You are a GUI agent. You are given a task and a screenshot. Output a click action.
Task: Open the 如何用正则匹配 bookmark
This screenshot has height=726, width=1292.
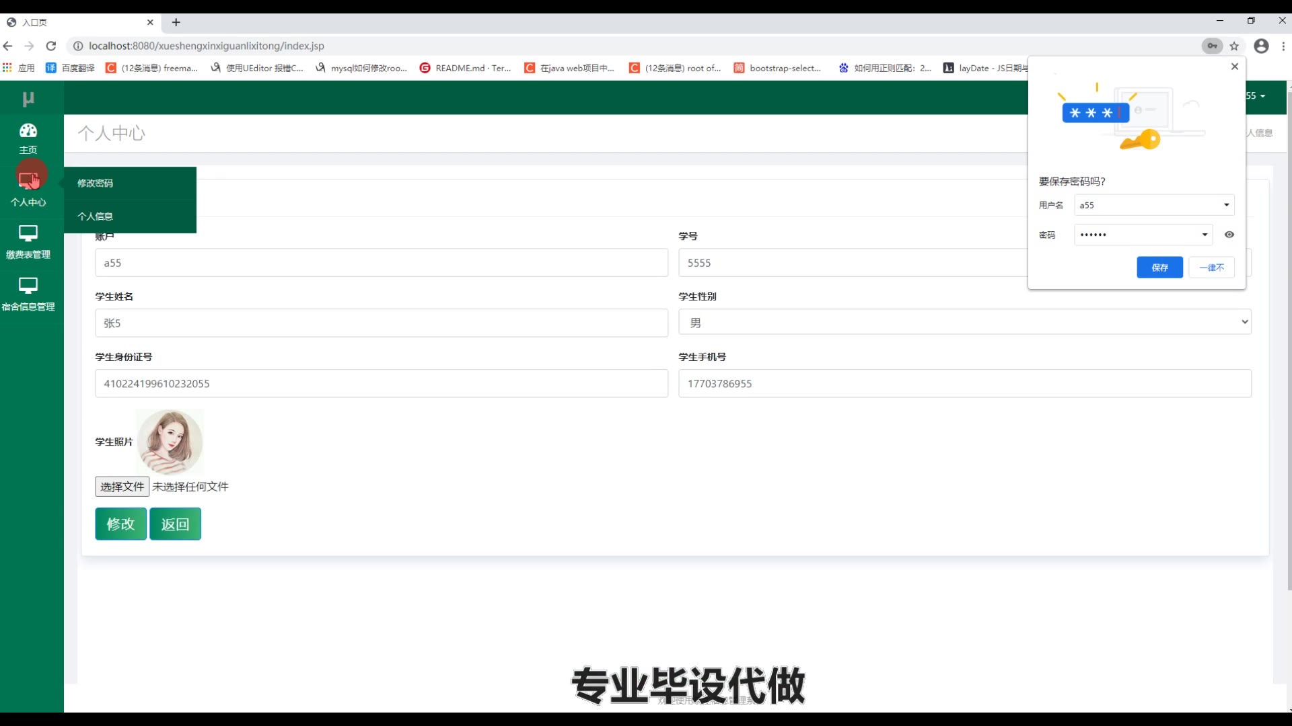885,68
